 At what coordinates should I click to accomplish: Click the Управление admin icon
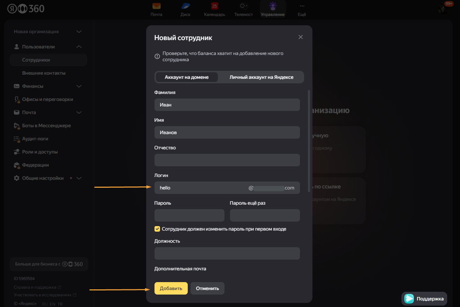tap(273, 6)
